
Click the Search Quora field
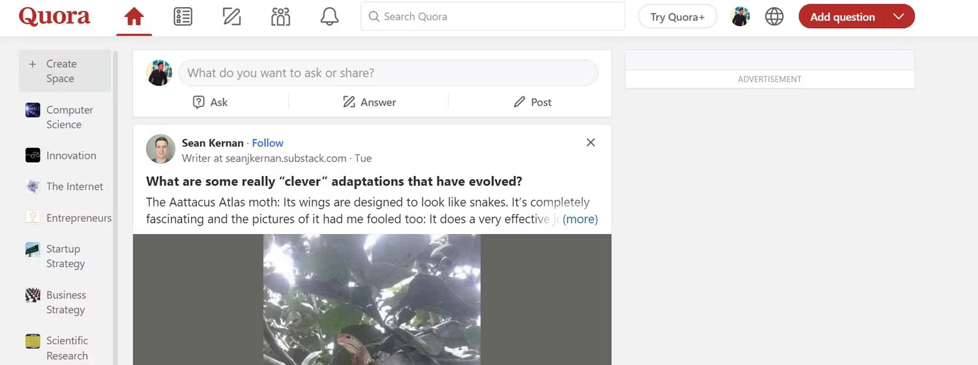(492, 17)
